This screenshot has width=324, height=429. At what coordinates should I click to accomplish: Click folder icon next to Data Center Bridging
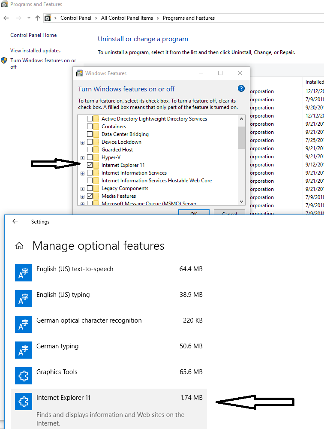click(x=96, y=134)
